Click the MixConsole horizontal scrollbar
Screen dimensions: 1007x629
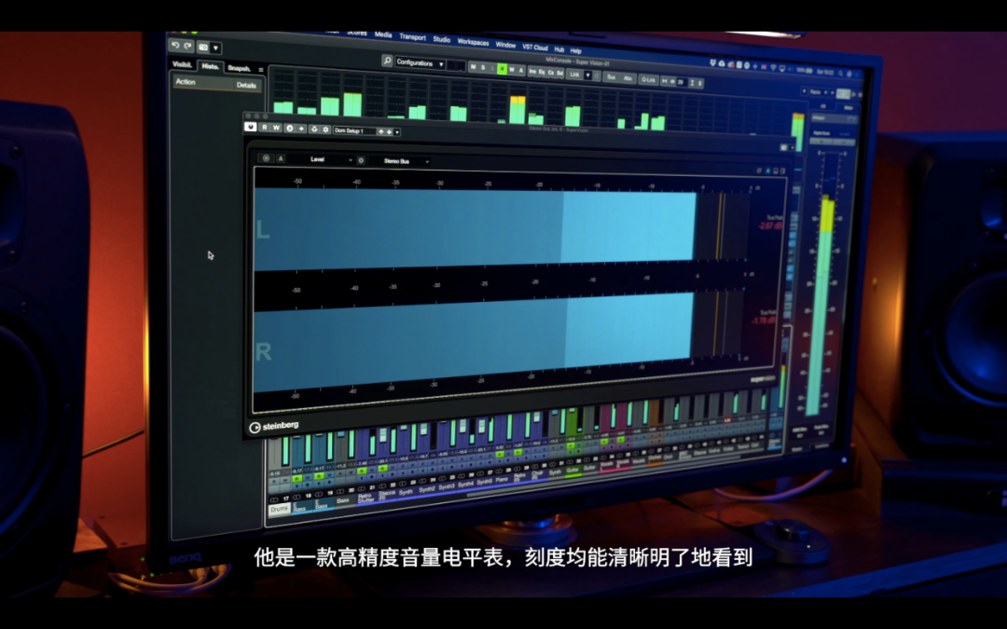[x=602, y=477]
